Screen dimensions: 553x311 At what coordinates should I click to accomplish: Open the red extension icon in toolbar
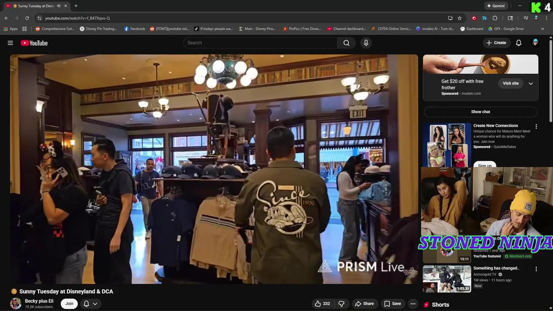474,18
